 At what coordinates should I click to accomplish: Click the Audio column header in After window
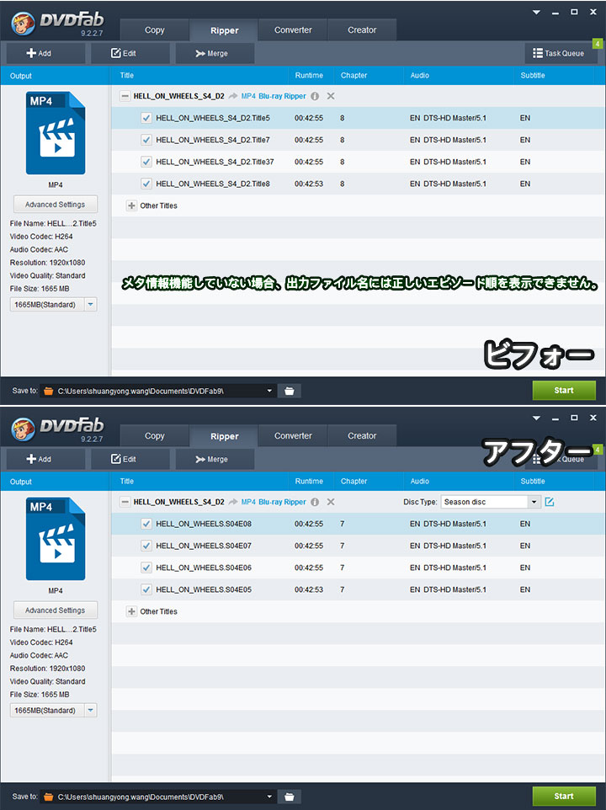pyautogui.click(x=420, y=482)
